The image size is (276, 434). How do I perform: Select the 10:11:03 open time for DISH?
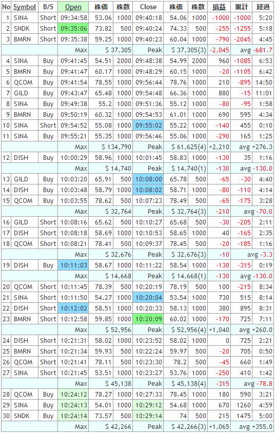coord(73,265)
